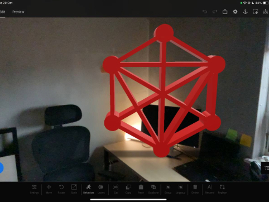Open the side list panel button
Viewport: 269px width, 202px height.
(x=266, y=168)
